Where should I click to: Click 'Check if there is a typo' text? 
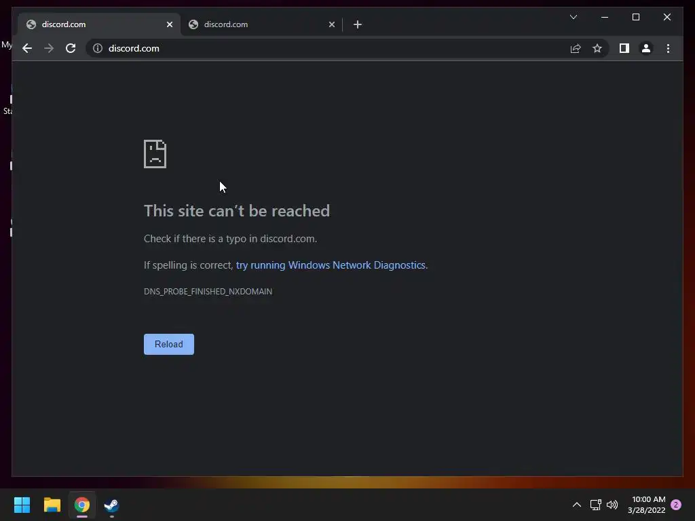click(231, 239)
